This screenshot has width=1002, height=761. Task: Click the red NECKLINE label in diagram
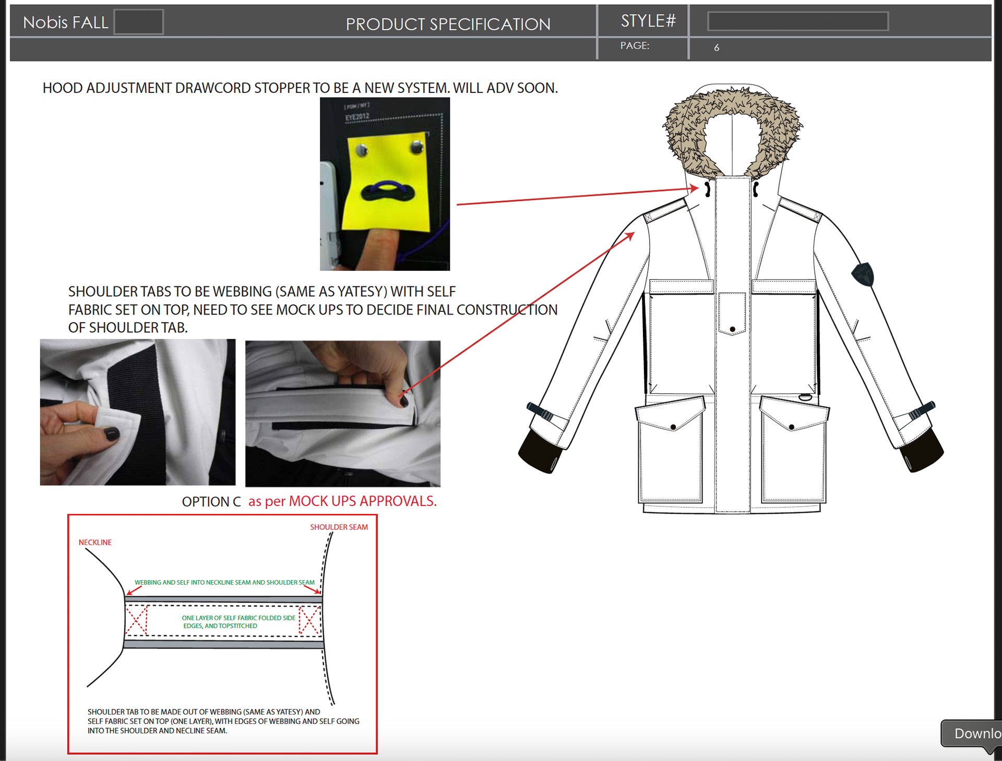95,542
